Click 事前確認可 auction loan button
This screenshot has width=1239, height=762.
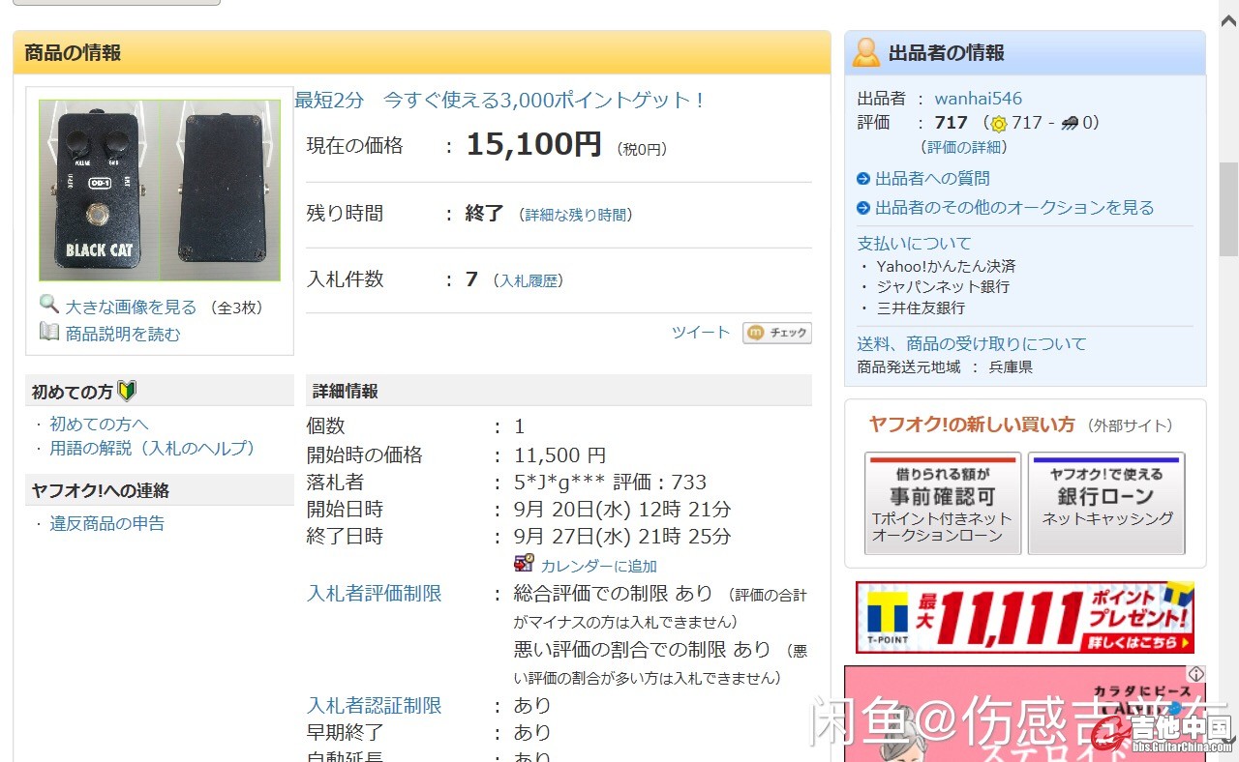point(942,503)
